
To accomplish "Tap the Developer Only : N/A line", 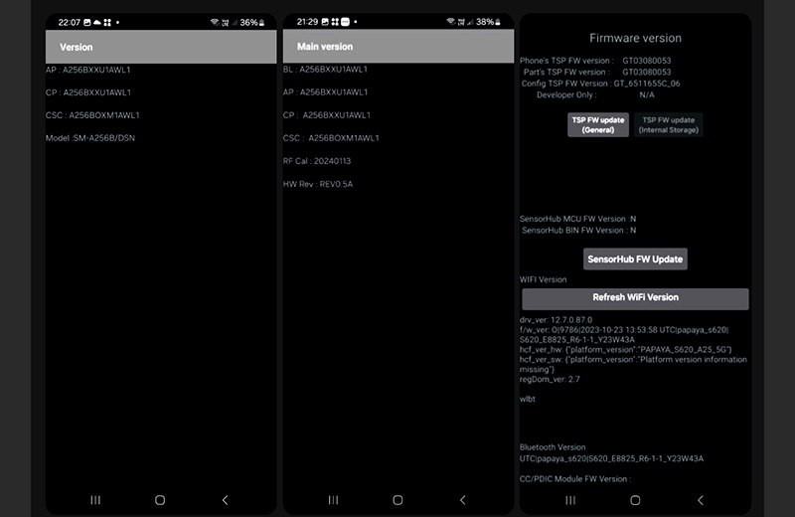I will pyautogui.click(x=595, y=94).
